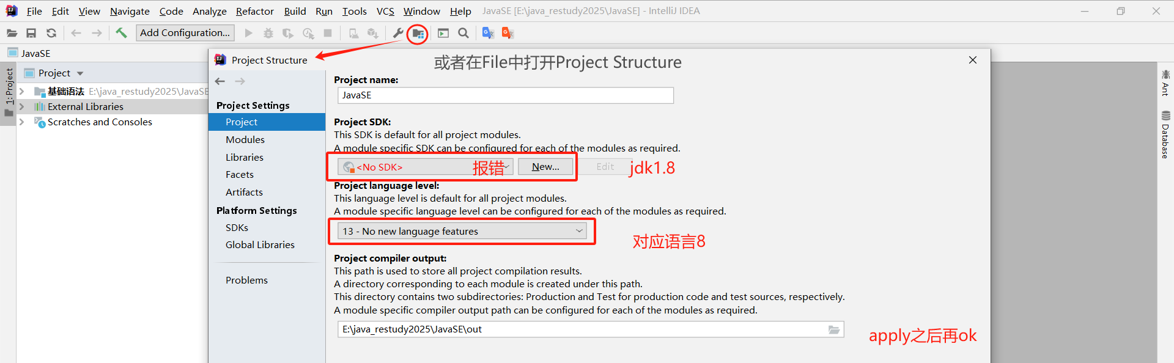1174x363 pixels.
Task: Open the Project SDK dropdown
Action: [426, 167]
